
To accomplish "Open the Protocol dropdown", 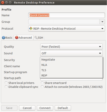I will click(x=67, y=29).
